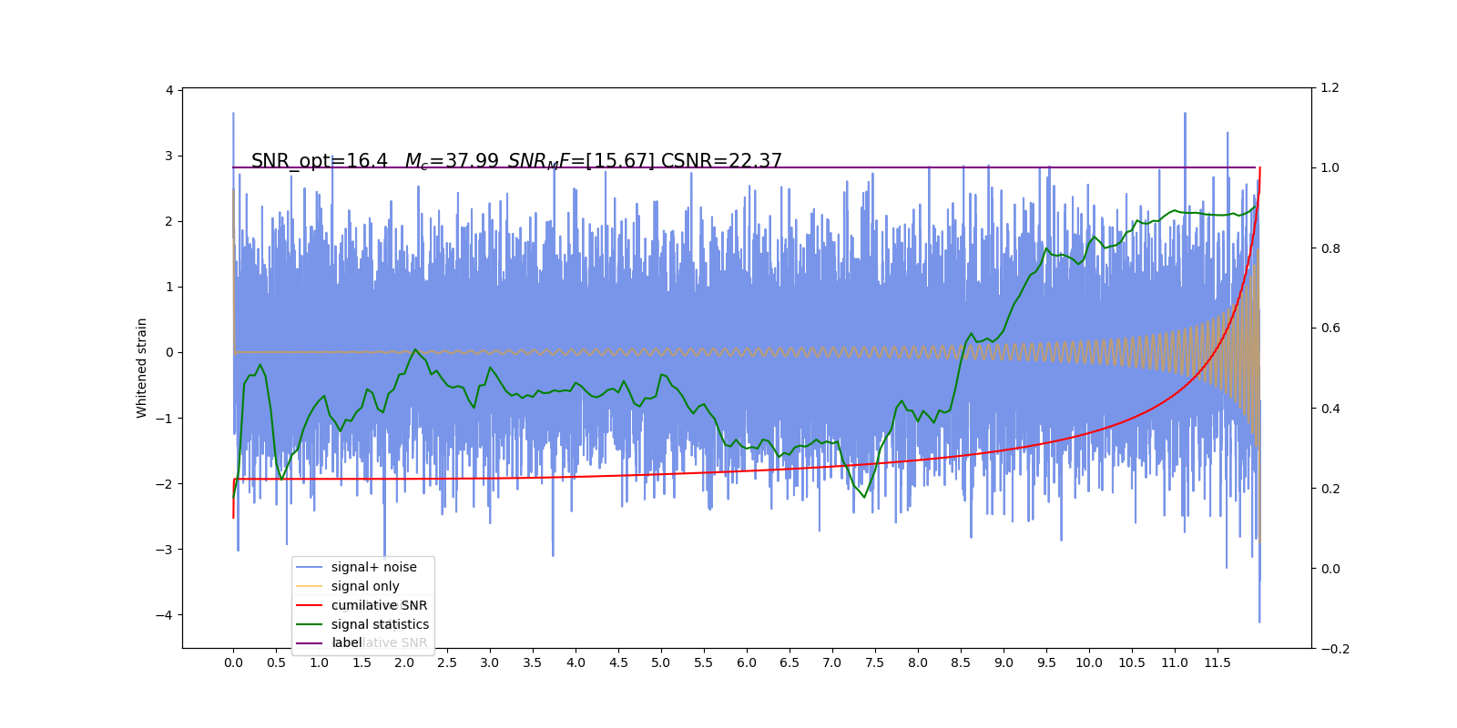Click the x-axis tick label '11.5'
Image resolution: width=1457 pixels, height=728 pixels.
pos(1218,662)
